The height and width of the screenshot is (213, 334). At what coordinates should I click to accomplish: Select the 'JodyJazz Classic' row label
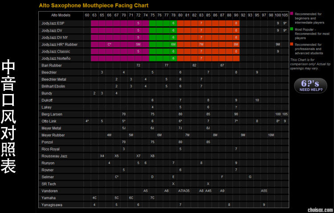pyautogui.click(x=56, y=52)
